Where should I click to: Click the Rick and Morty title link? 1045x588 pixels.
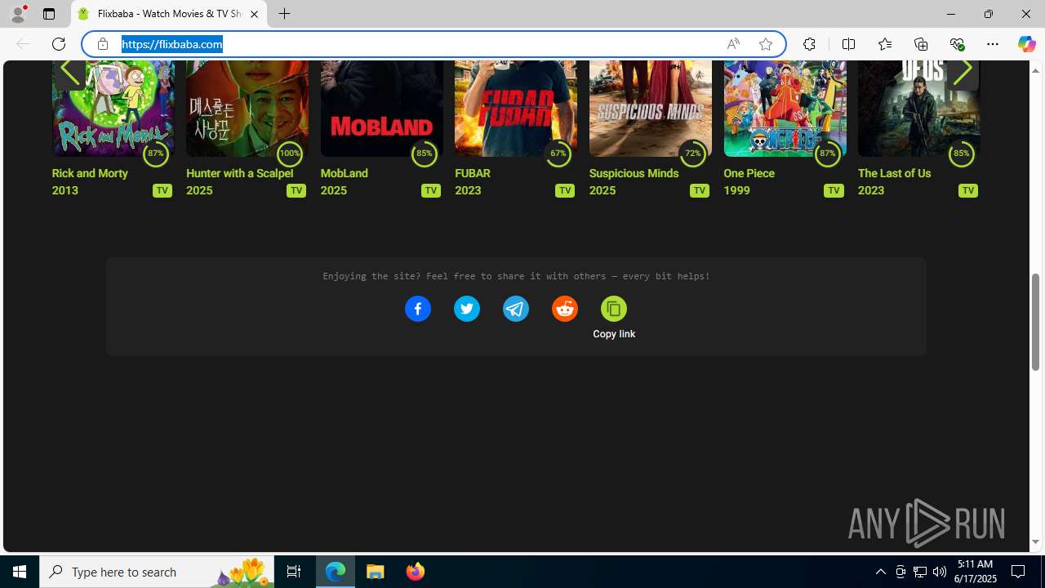coord(90,173)
